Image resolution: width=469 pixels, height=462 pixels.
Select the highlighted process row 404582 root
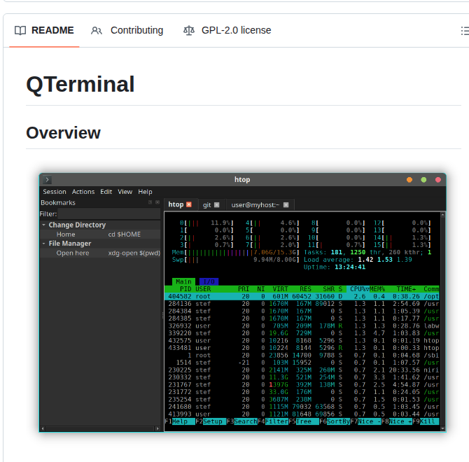click(302, 297)
